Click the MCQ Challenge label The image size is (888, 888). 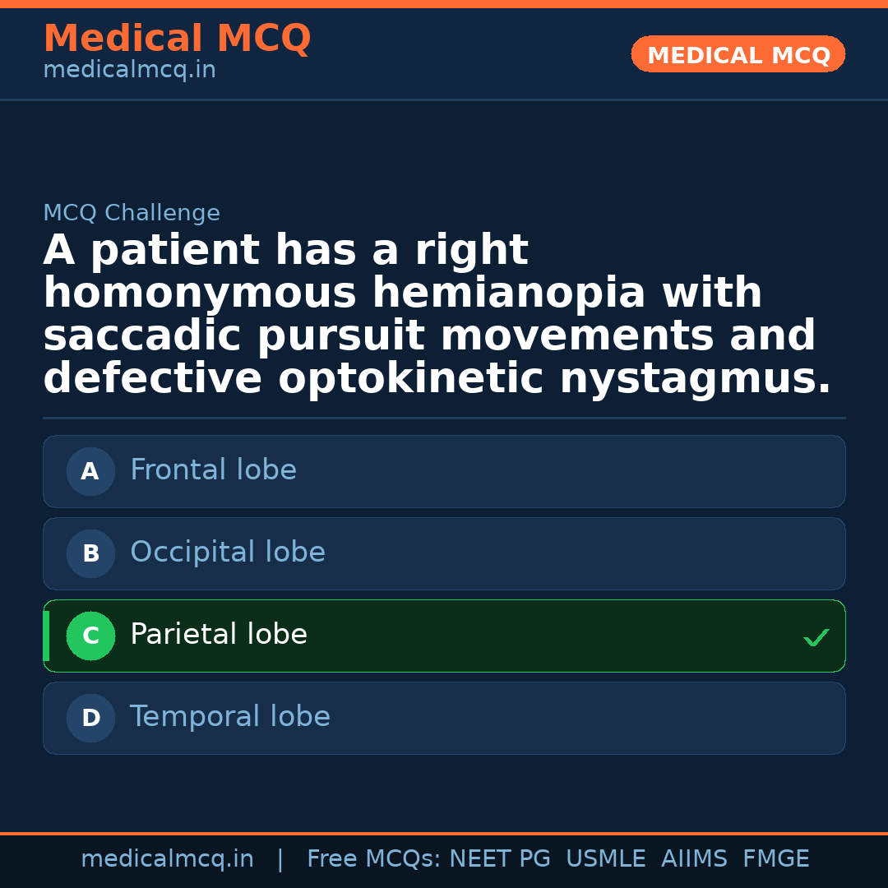(132, 214)
